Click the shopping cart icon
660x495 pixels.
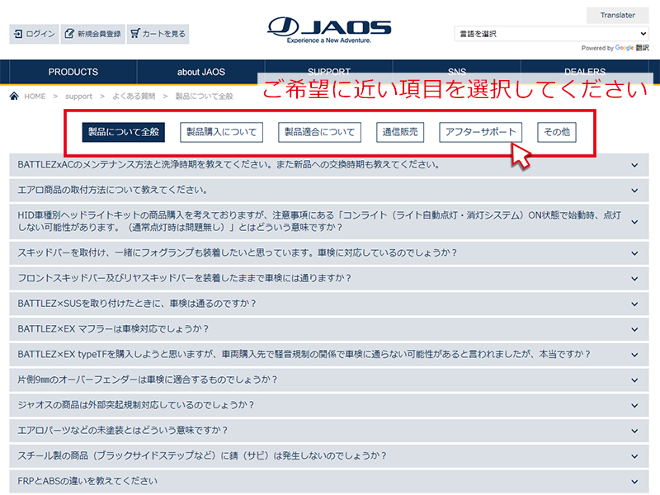click(134, 33)
